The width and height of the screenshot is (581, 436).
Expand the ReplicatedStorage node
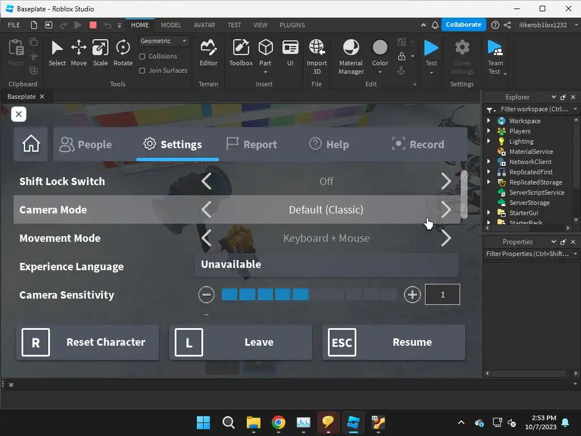489,182
